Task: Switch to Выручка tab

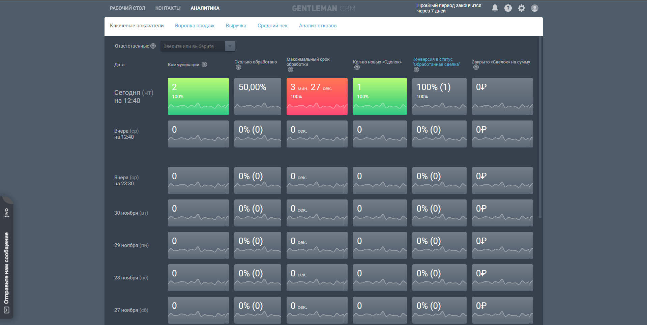Action: (x=236, y=26)
